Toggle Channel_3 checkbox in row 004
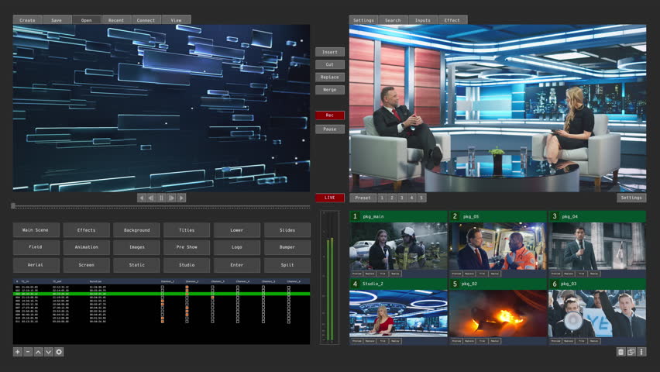The width and height of the screenshot is (660, 372). tap(212, 298)
